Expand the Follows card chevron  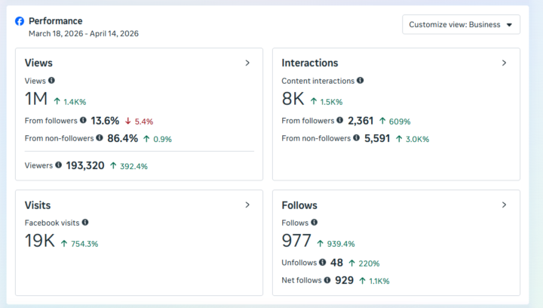(505, 205)
